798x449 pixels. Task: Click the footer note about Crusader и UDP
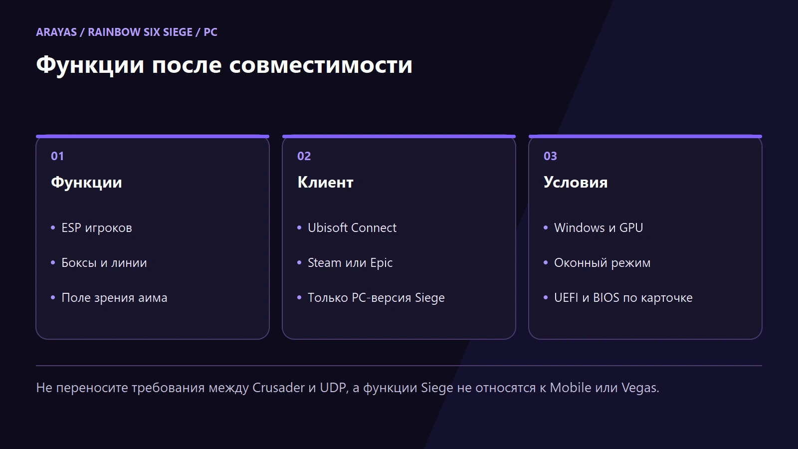(x=348, y=388)
